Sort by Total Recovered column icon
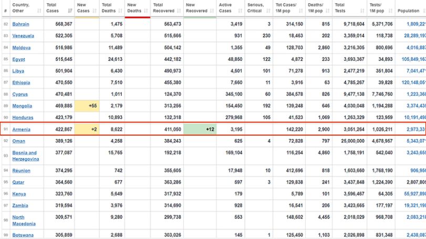Image resolution: width=426 pixels, height=239 pixels. 179,11
